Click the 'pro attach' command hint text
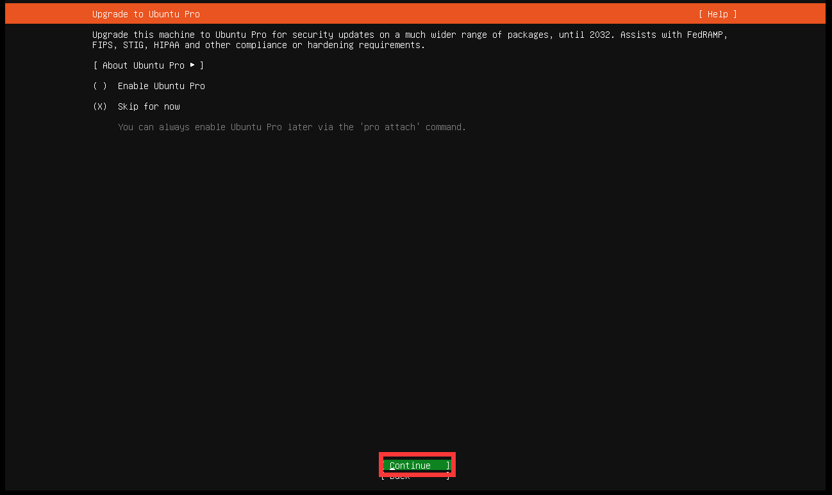The image size is (832, 495). pyautogui.click(x=292, y=127)
